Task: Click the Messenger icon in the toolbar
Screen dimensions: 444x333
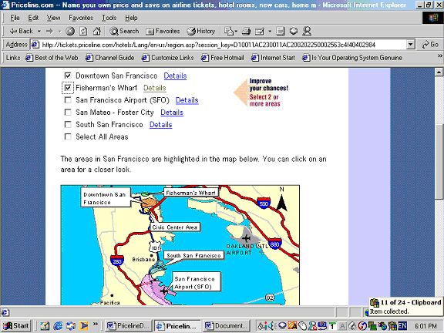Action: pyautogui.click(x=307, y=31)
